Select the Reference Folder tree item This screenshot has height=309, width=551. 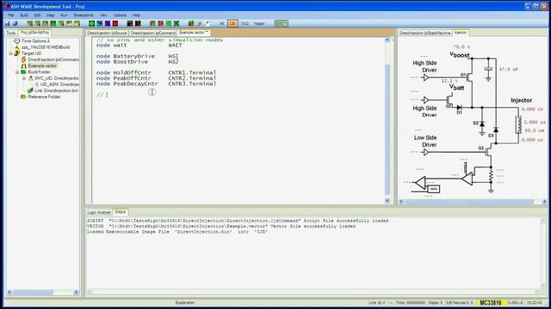click(44, 97)
